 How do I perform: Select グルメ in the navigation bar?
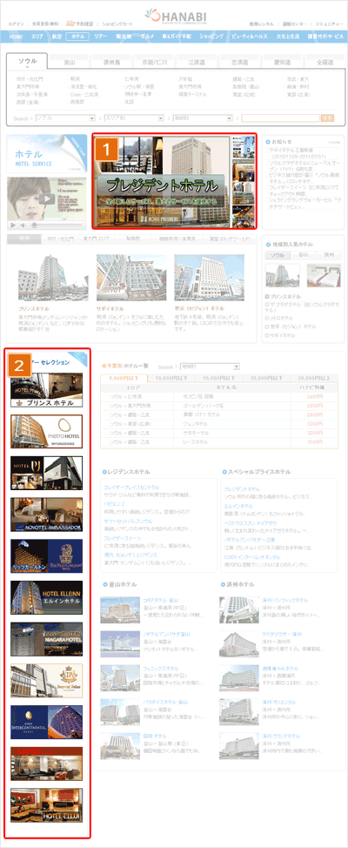click(148, 37)
